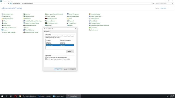Image resolution: width=175 pixels, height=98 pixels.
Task: Open Tablet PC Settings icon
Action: tap(24, 30)
